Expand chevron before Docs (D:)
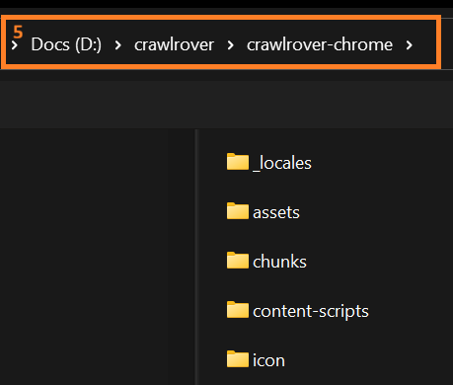This screenshot has height=385, width=453. [14, 45]
